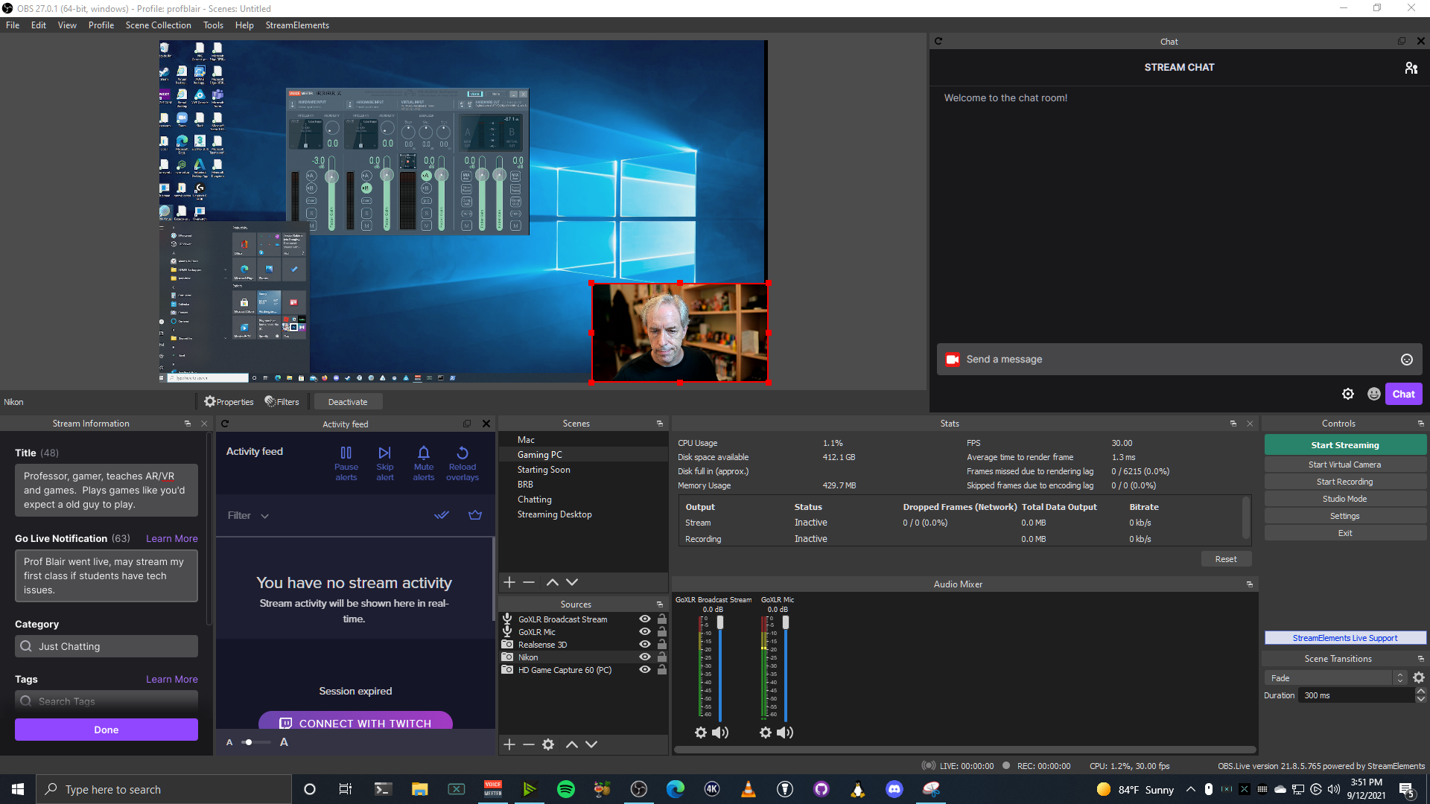Toggle visibility of Realsense 3D source
The width and height of the screenshot is (1430, 804).
pyautogui.click(x=645, y=644)
